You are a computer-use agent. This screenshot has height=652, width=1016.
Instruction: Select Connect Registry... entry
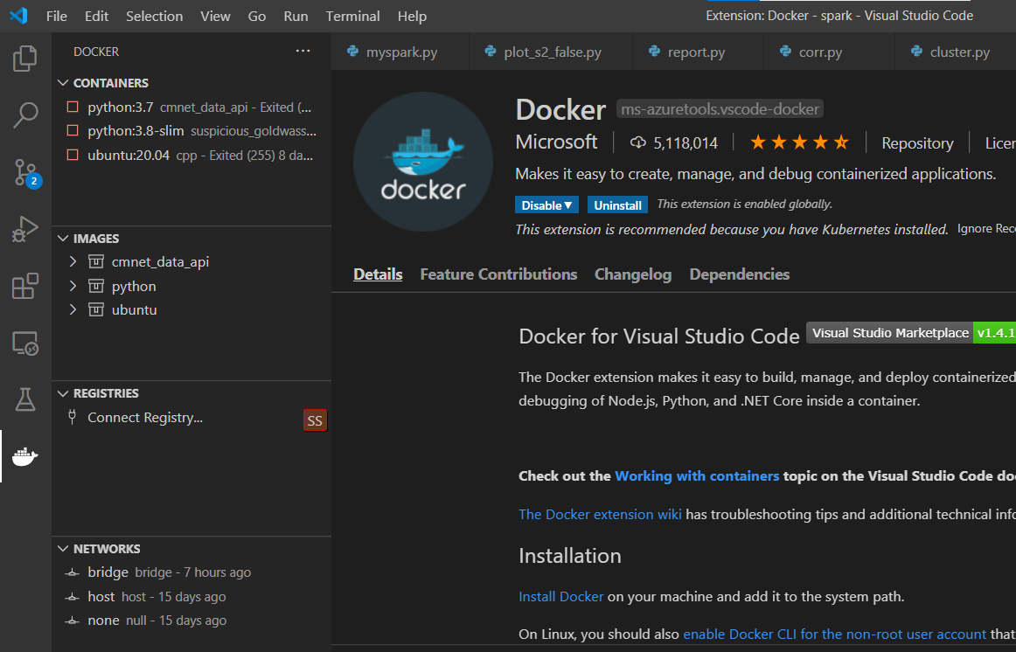[145, 418]
